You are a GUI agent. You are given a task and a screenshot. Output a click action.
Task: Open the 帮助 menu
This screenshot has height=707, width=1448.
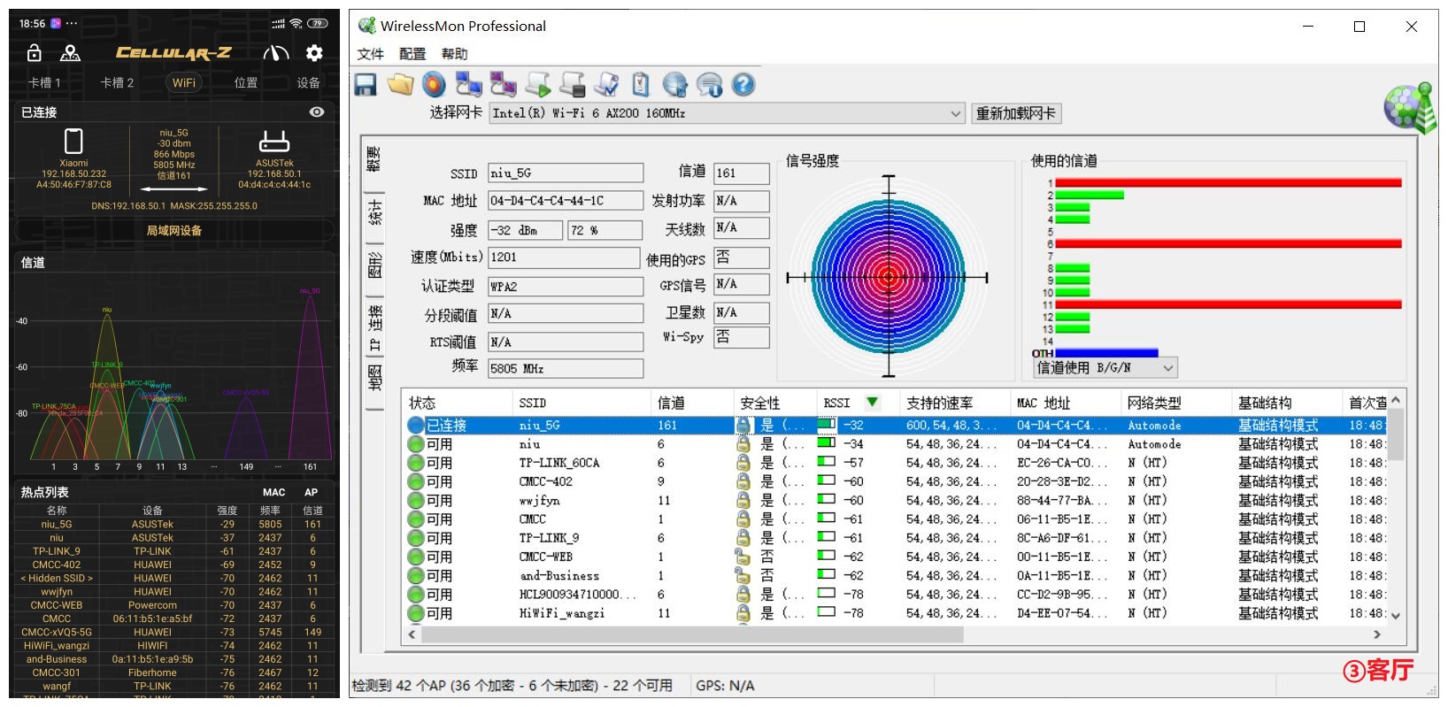[454, 54]
